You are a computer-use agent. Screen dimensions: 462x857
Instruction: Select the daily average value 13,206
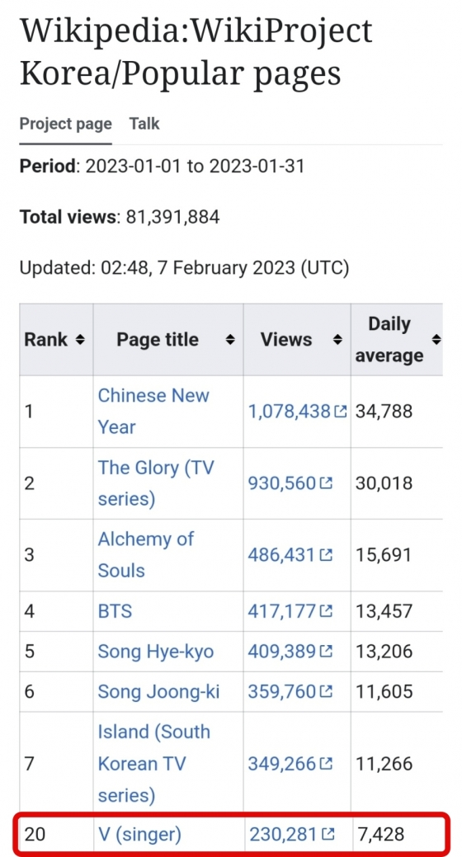(384, 652)
